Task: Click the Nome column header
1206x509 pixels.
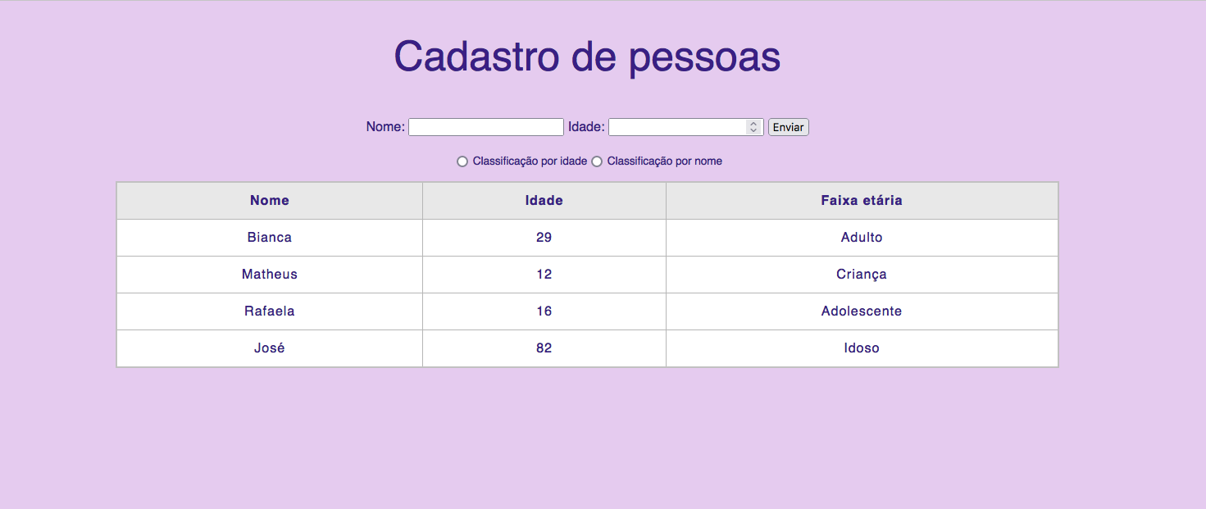Action: pyautogui.click(x=269, y=200)
